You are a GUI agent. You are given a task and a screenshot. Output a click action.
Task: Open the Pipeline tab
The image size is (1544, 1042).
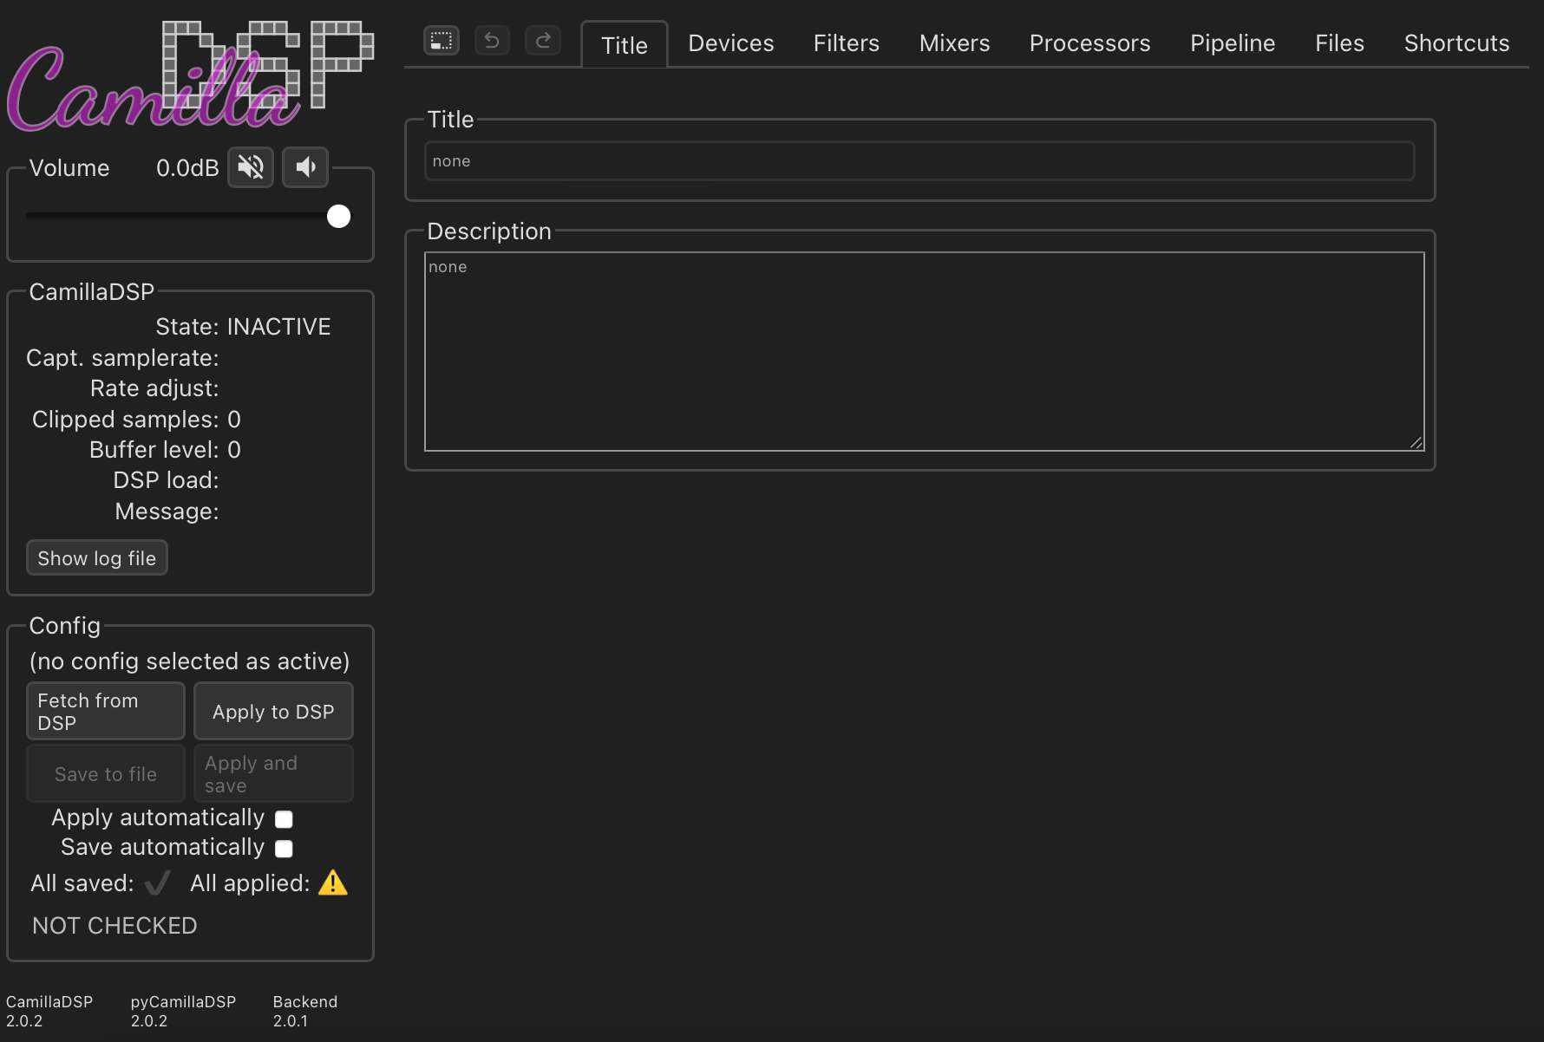click(1233, 43)
